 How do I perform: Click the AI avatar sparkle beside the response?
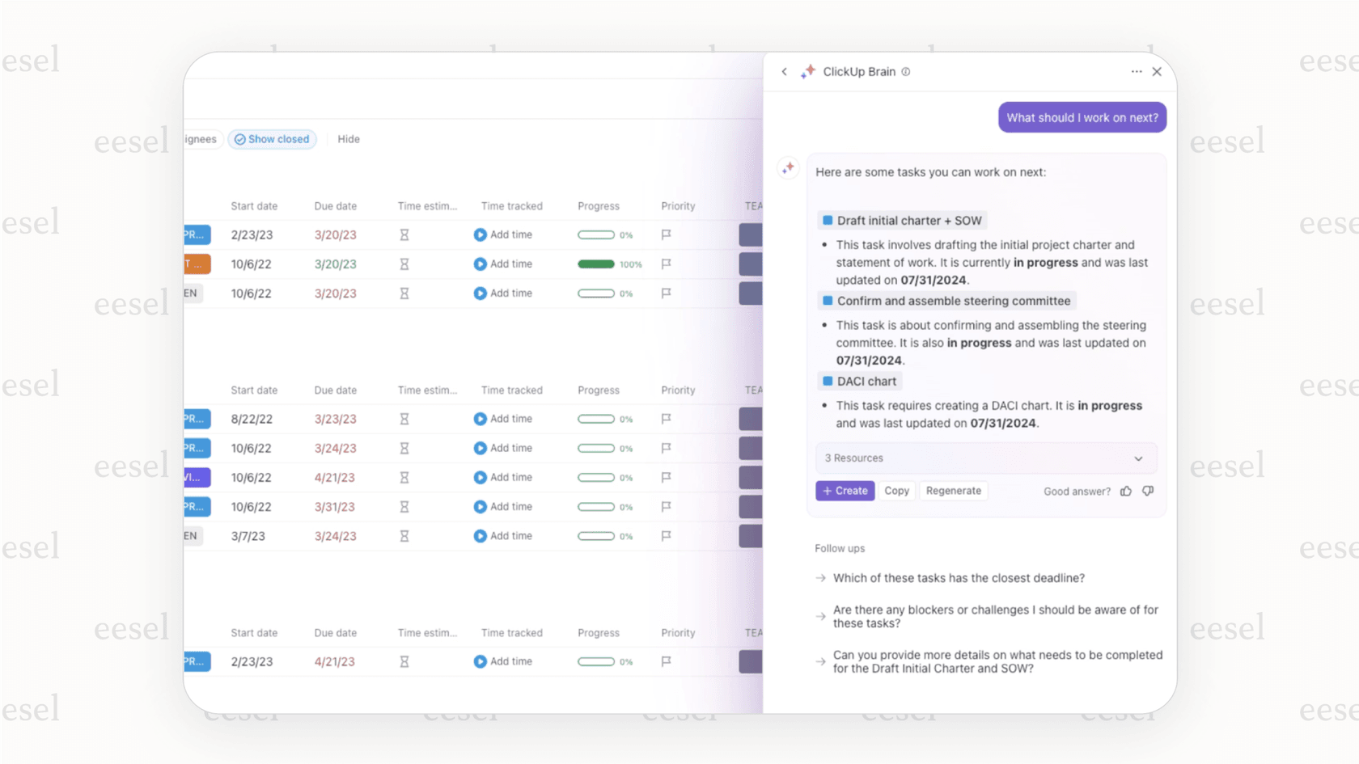click(788, 167)
